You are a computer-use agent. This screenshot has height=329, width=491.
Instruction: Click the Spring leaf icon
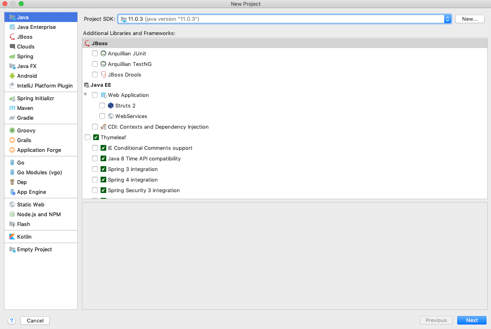click(x=12, y=56)
